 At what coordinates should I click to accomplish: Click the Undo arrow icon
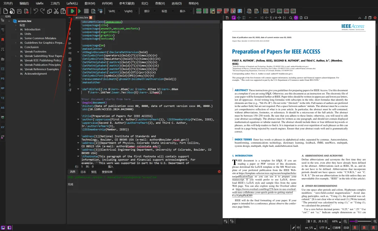coord(36,11)
